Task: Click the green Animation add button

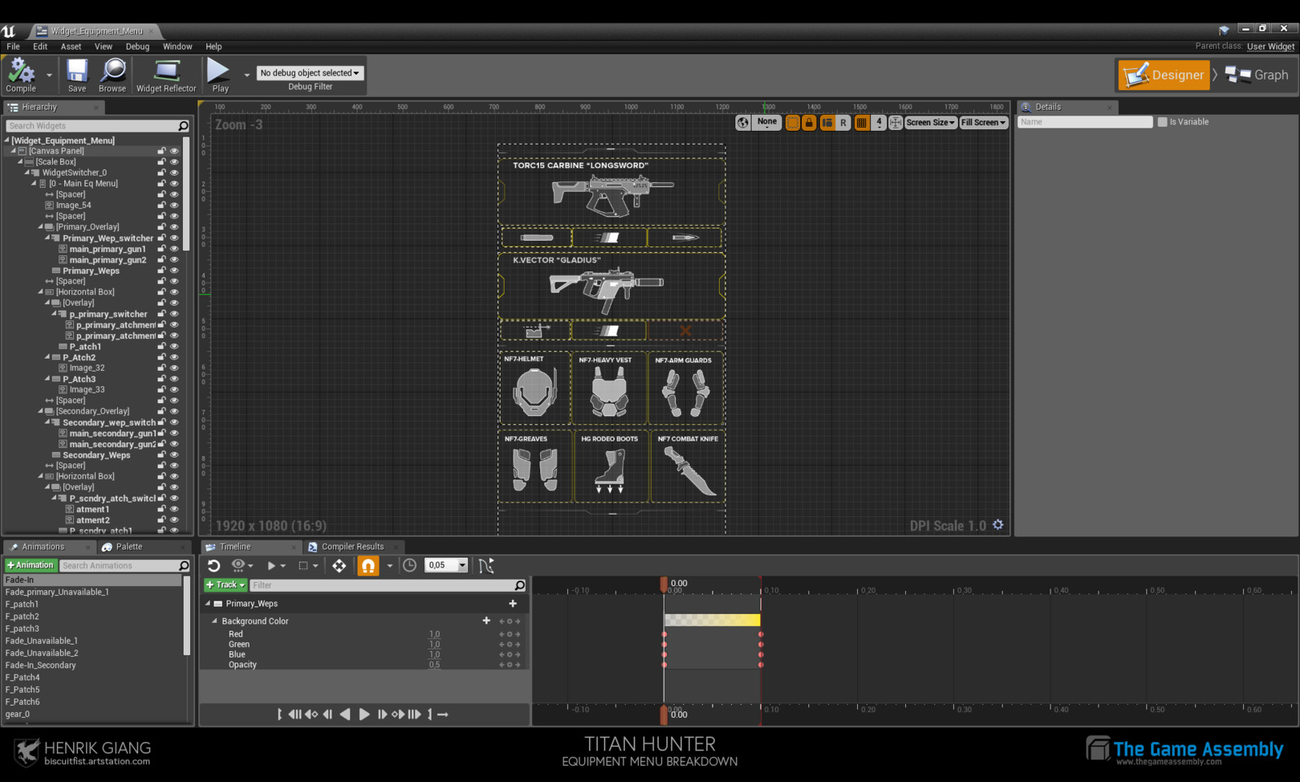Action: tap(30, 565)
